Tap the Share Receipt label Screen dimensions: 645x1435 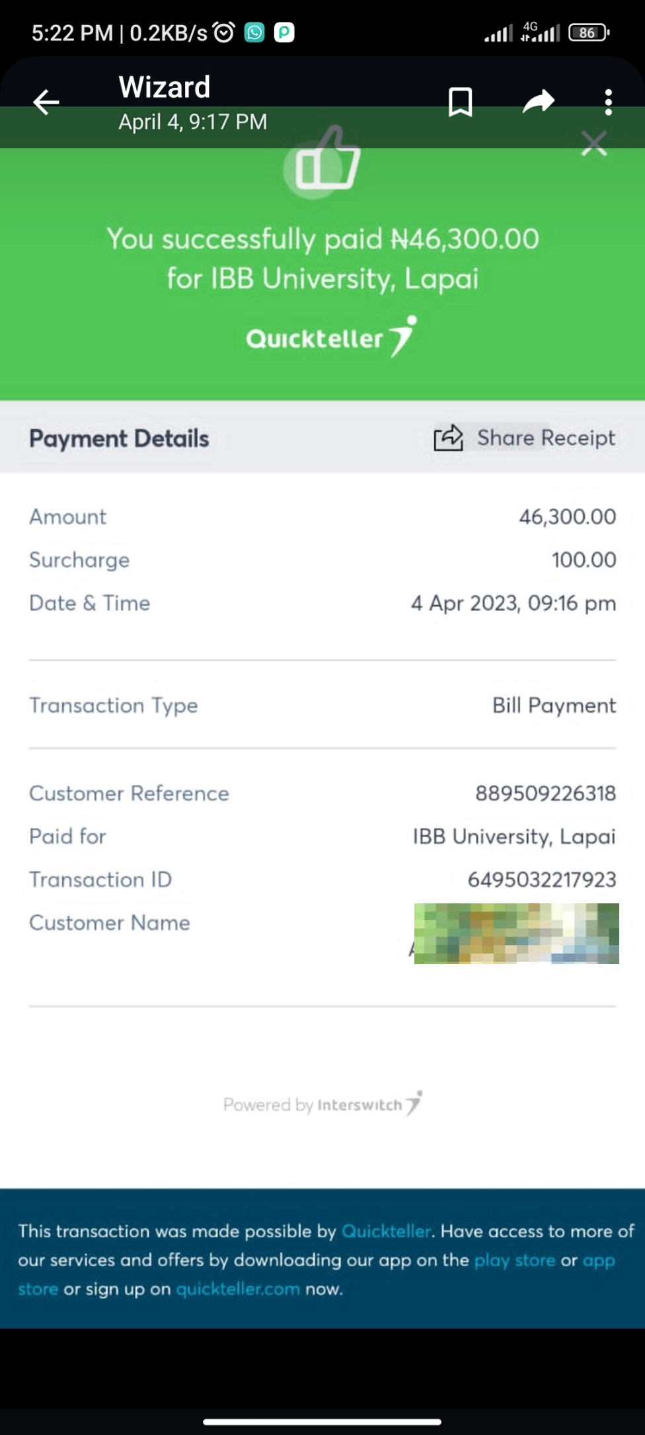click(546, 438)
